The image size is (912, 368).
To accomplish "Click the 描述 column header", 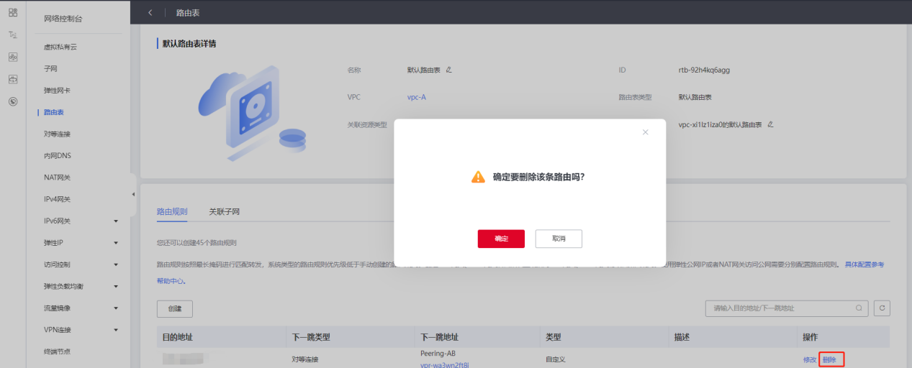I will [x=682, y=337].
